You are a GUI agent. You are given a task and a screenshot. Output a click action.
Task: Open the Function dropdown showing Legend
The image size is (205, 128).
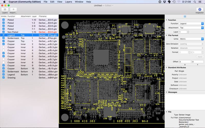pos(191,24)
